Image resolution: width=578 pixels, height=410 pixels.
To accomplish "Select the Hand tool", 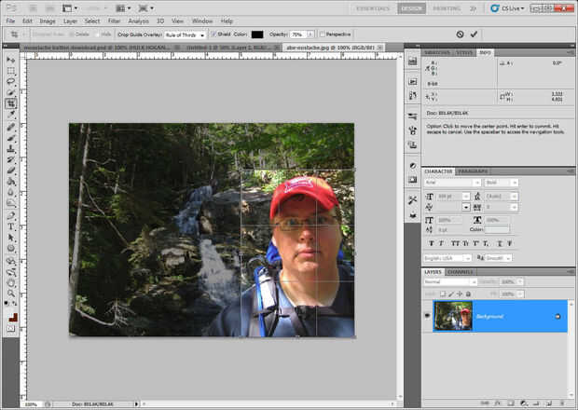I will click(x=10, y=283).
